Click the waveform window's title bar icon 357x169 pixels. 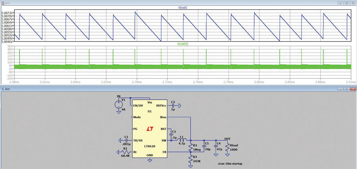click(x=3, y=3)
